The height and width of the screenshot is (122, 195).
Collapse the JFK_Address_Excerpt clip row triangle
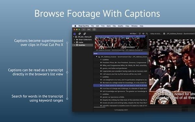click(97, 57)
